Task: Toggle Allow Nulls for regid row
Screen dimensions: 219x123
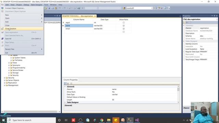Action: tap(124, 23)
